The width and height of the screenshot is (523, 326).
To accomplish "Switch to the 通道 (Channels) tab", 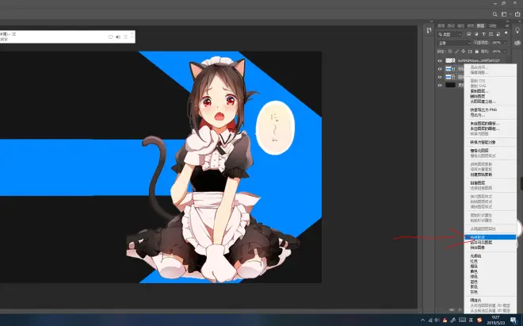I will pos(441,25).
